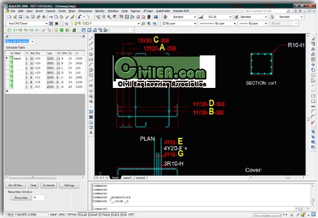Image resolution: width=318 pixels, height=218 pixels.
Task: Toggle OSNAP in the status bar
Action: tap(94, 214)
